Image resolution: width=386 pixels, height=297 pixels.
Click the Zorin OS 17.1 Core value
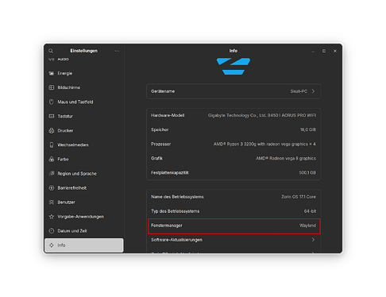point(299,197)
